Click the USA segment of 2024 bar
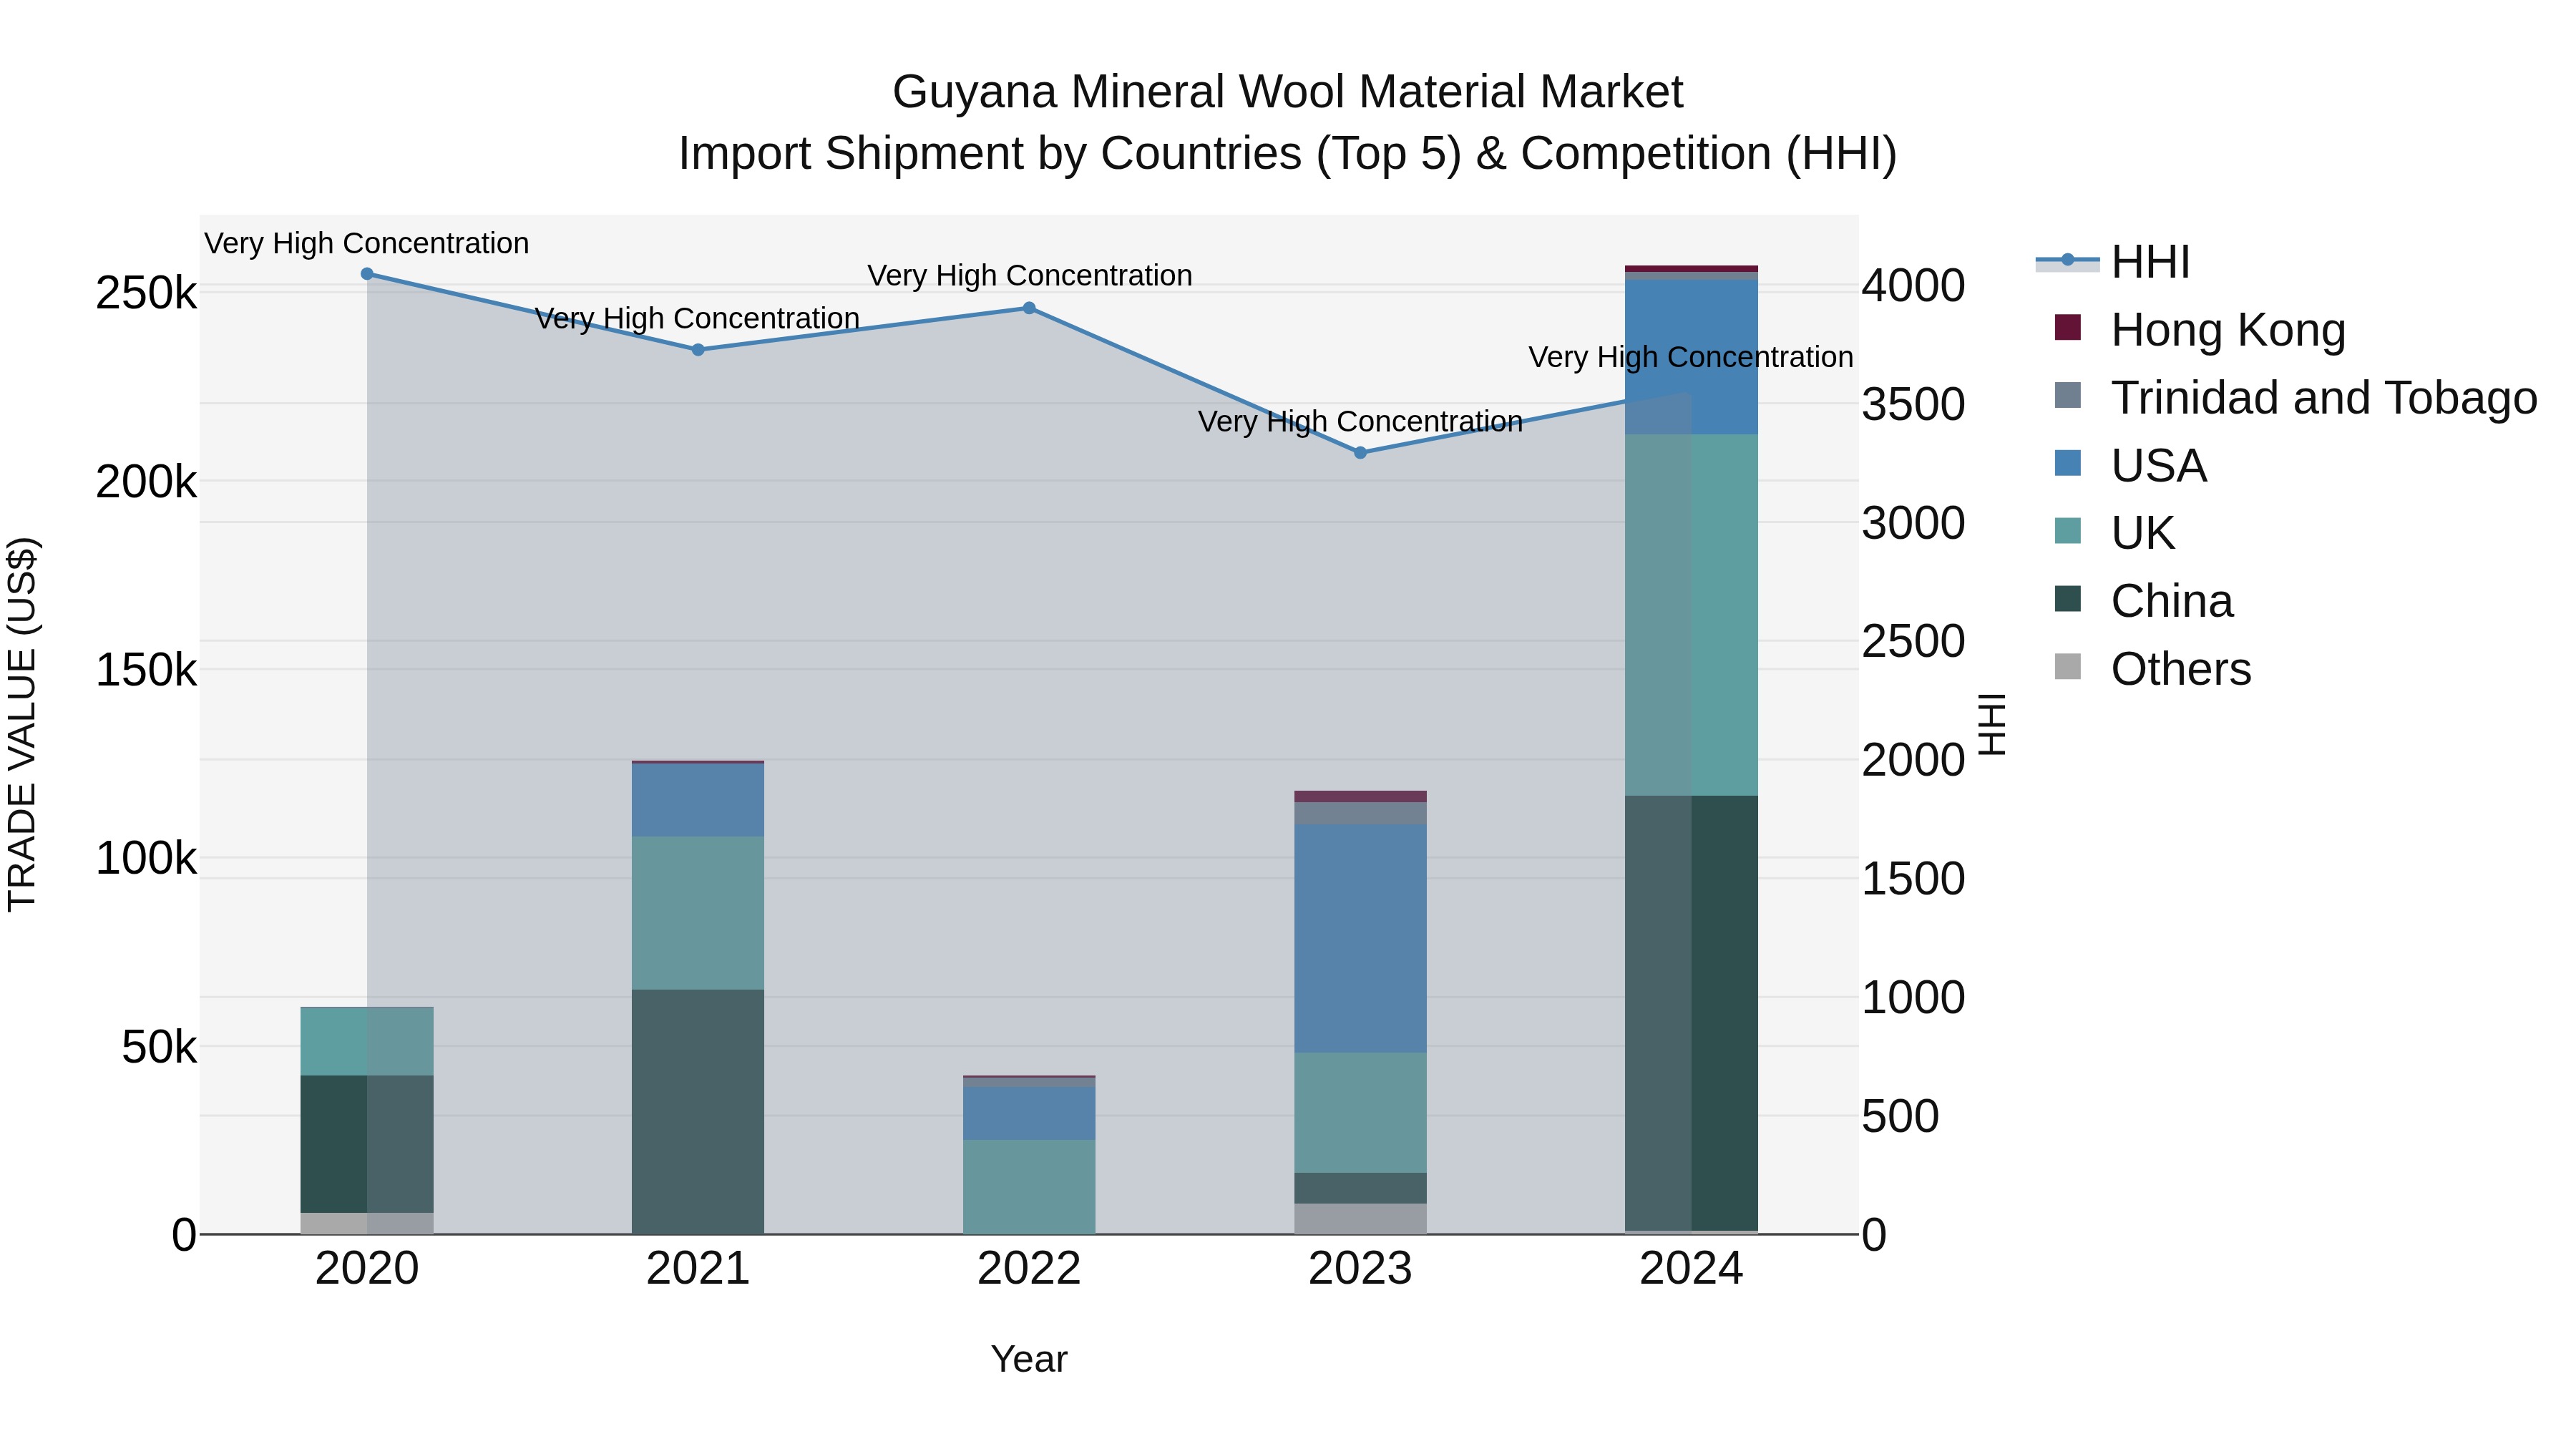 coord(1691,357)
